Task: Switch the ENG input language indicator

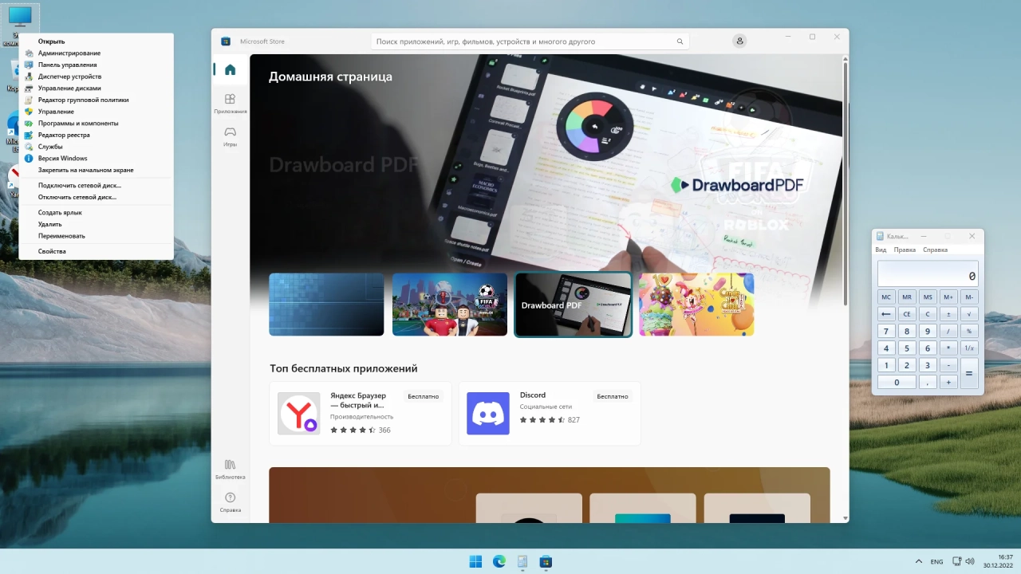Action: pos(936,561)
